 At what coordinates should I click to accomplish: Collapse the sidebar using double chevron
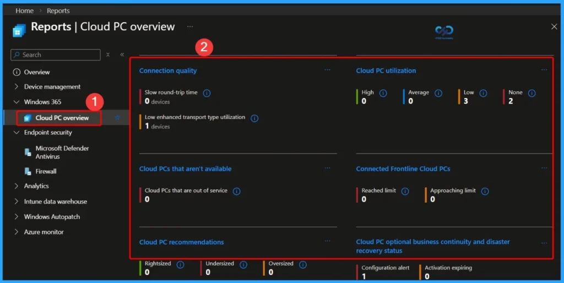122,55
